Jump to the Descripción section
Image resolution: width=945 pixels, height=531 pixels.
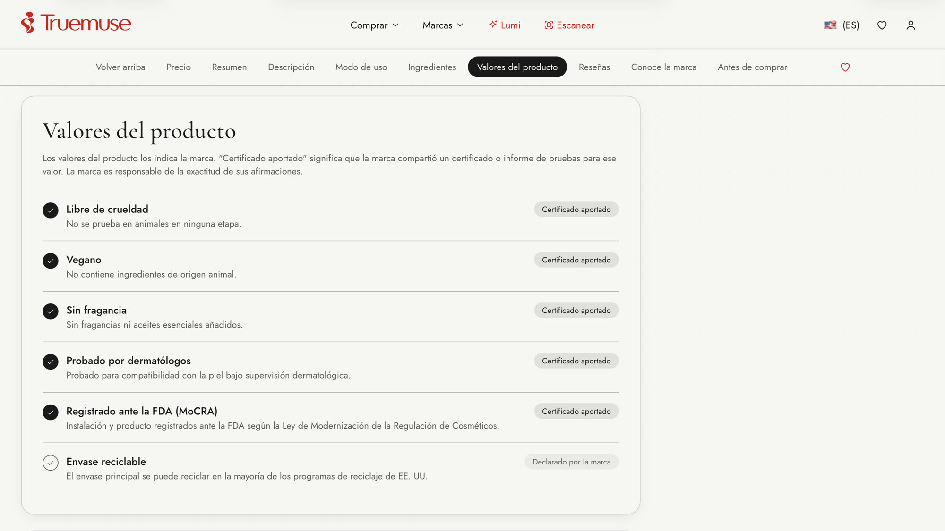(291, 67)
